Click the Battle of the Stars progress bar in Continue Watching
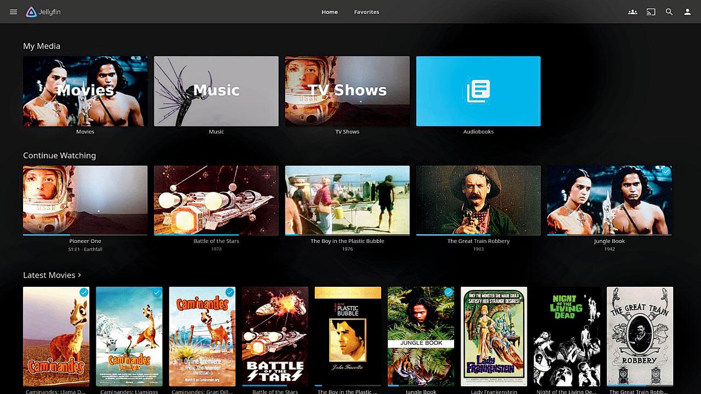This screenshot has height=394, width=701. 216,234
